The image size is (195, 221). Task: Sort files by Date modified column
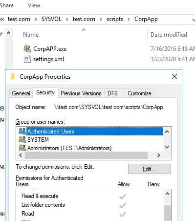pyautogui.click(x=169, y=35)
